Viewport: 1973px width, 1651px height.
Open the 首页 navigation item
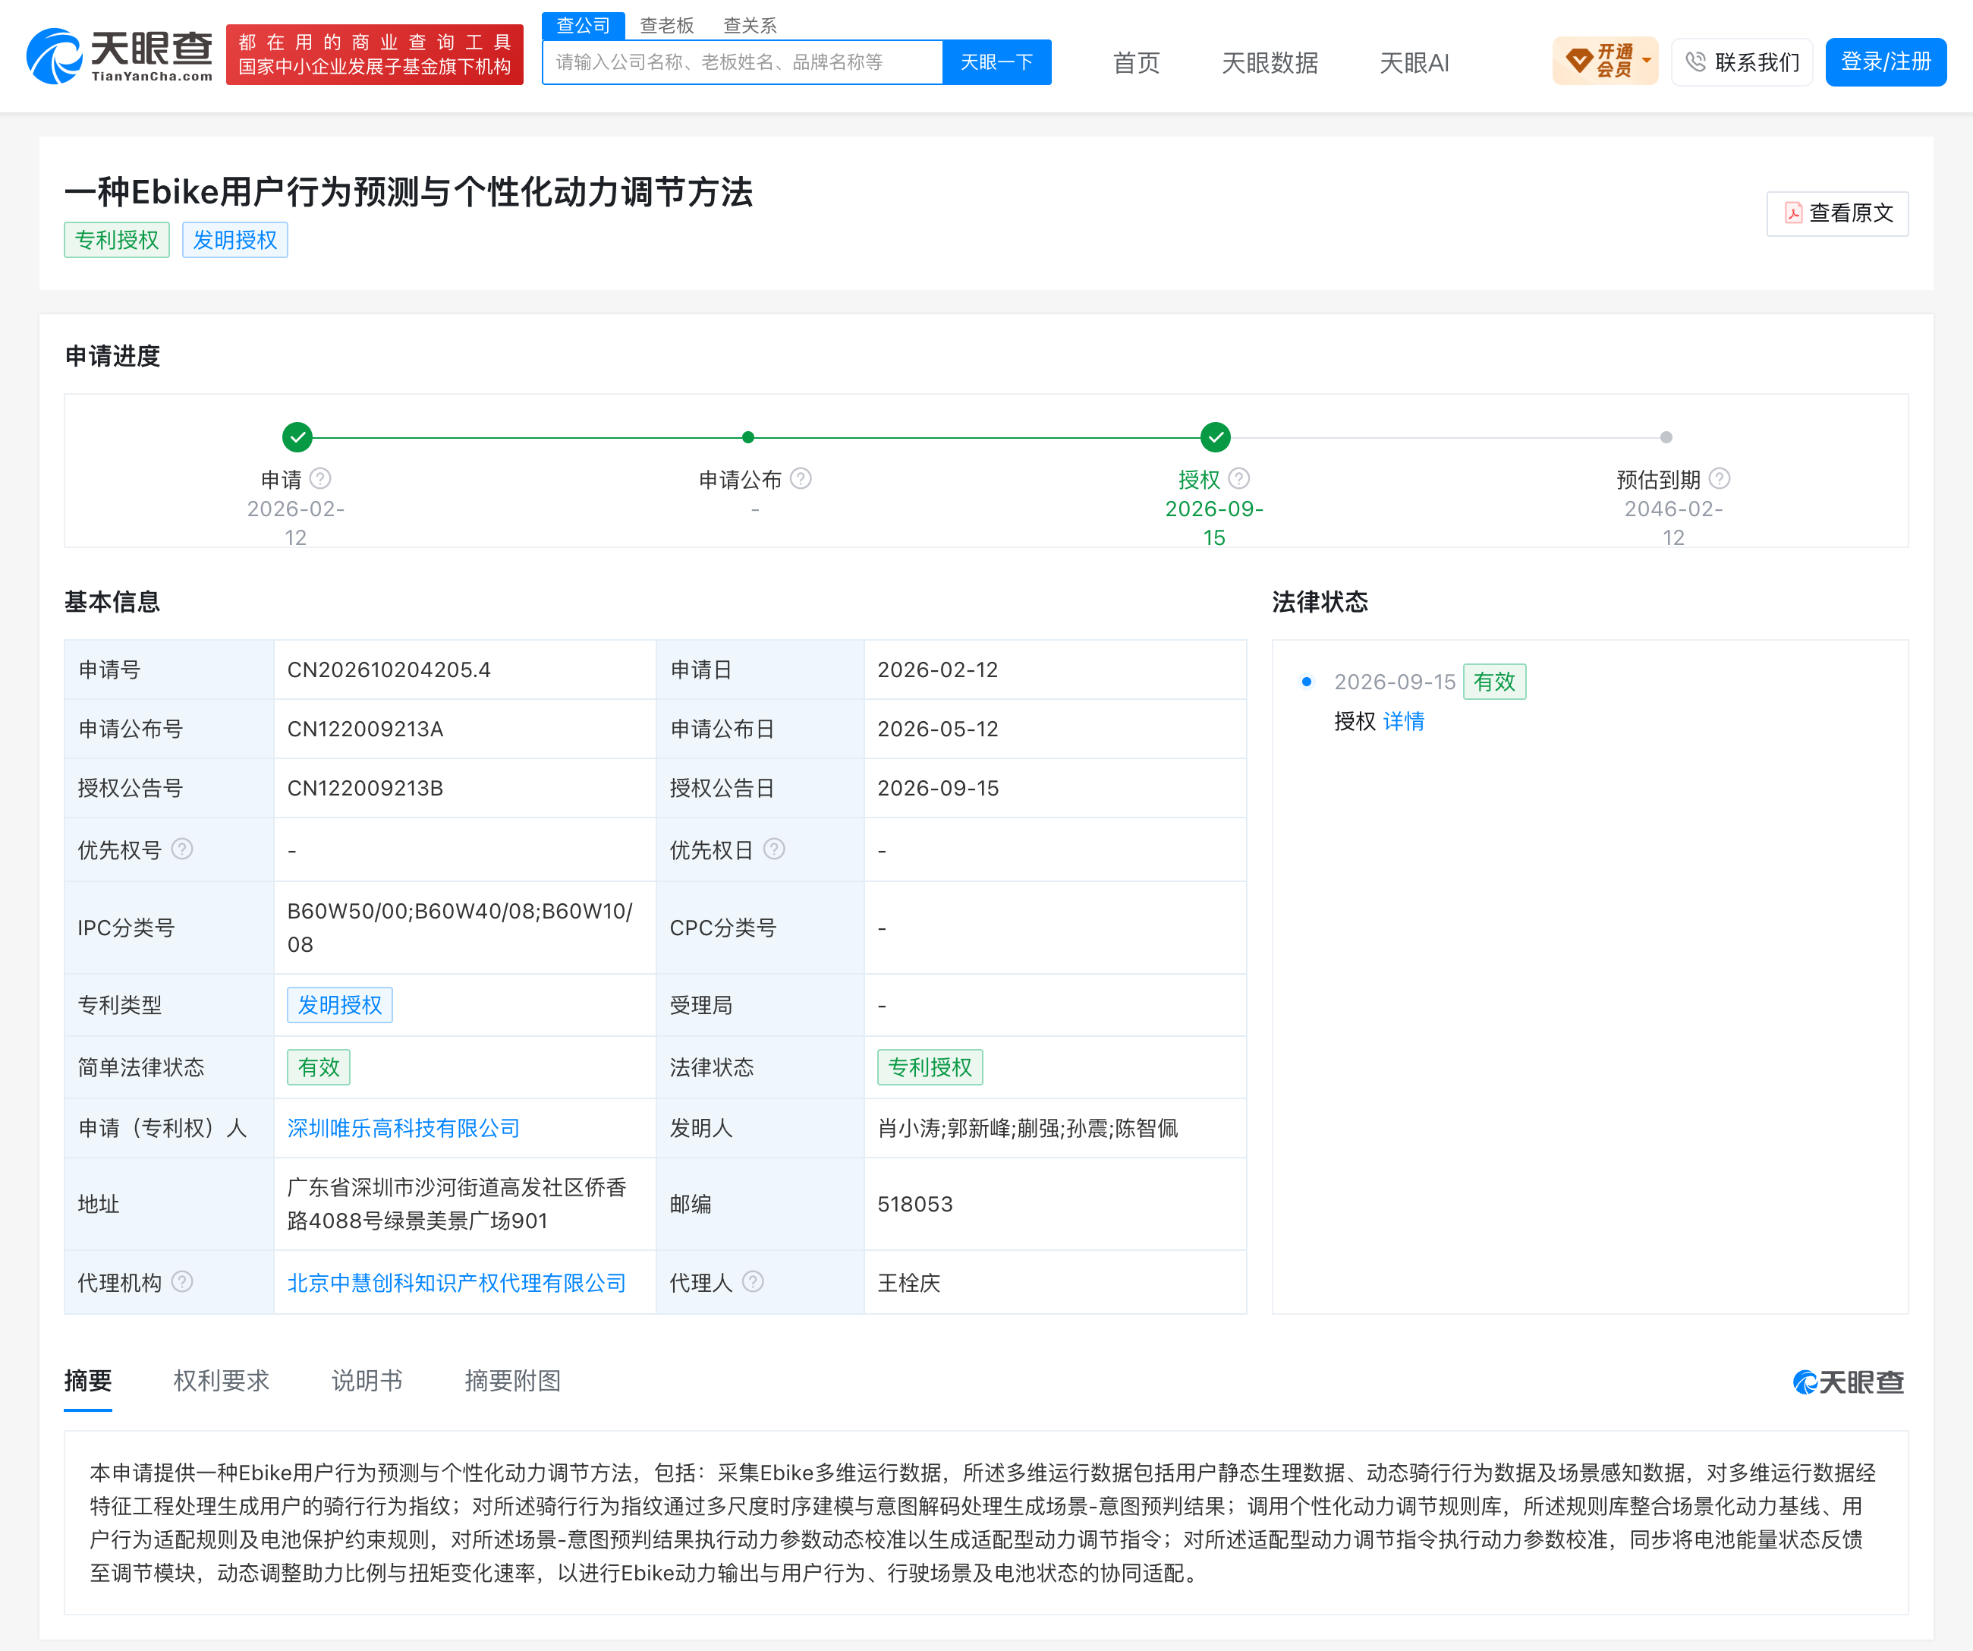pos(1137,63)
